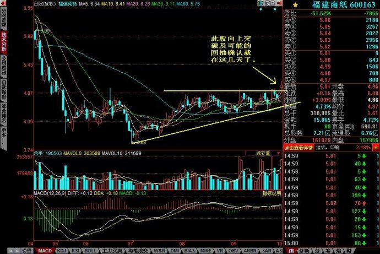Open the 财 finance tab at bottom right
This screenshot has width=380, height=254.
[x=348, y=251]
